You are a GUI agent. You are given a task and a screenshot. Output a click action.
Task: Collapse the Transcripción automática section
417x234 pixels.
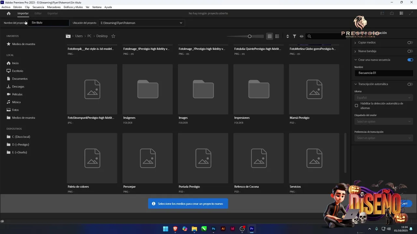pyautogui.click(x=356, y=84)
